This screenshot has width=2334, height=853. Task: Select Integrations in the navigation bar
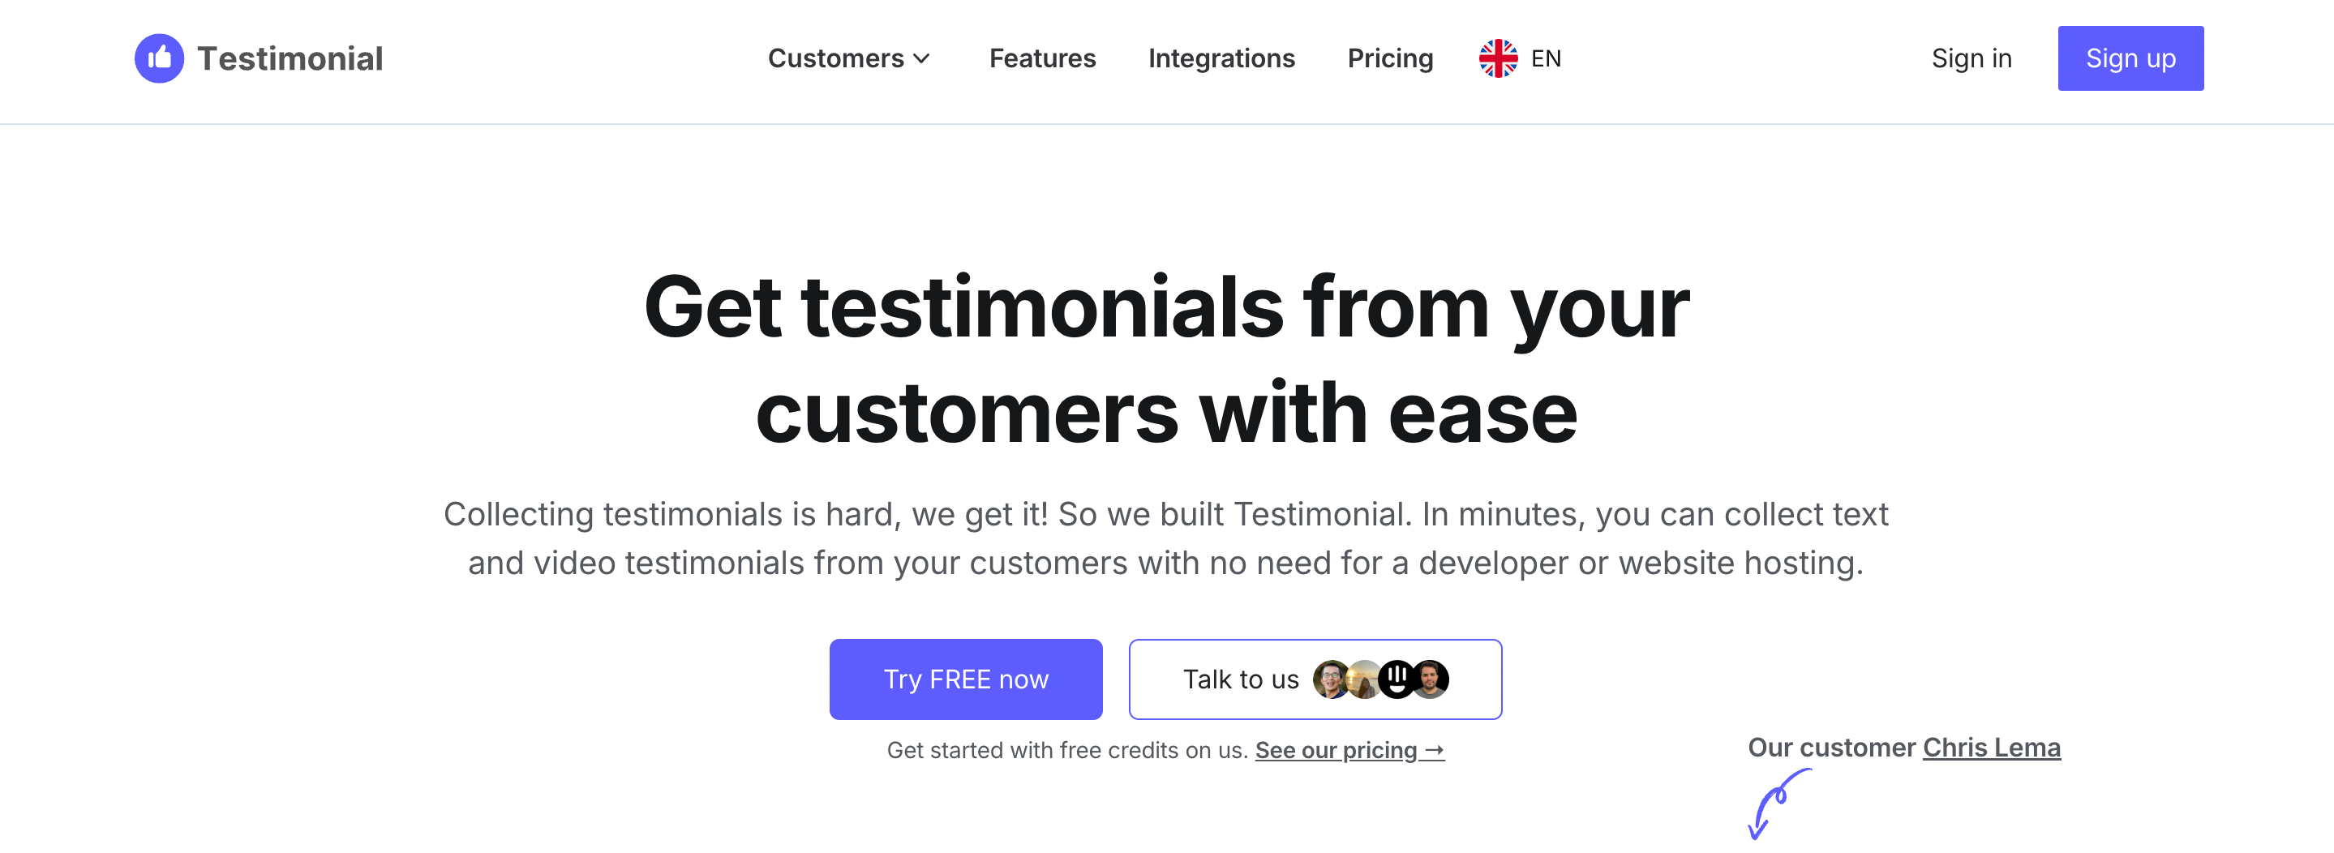tap(1221, 58)
